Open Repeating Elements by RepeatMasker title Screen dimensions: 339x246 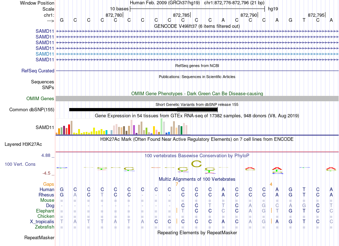[x=197, y=233]
